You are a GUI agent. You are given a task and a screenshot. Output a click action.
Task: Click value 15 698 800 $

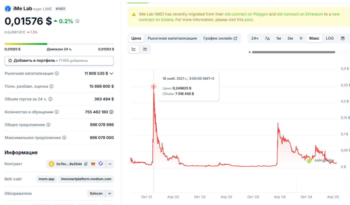(x=101, y=86)
